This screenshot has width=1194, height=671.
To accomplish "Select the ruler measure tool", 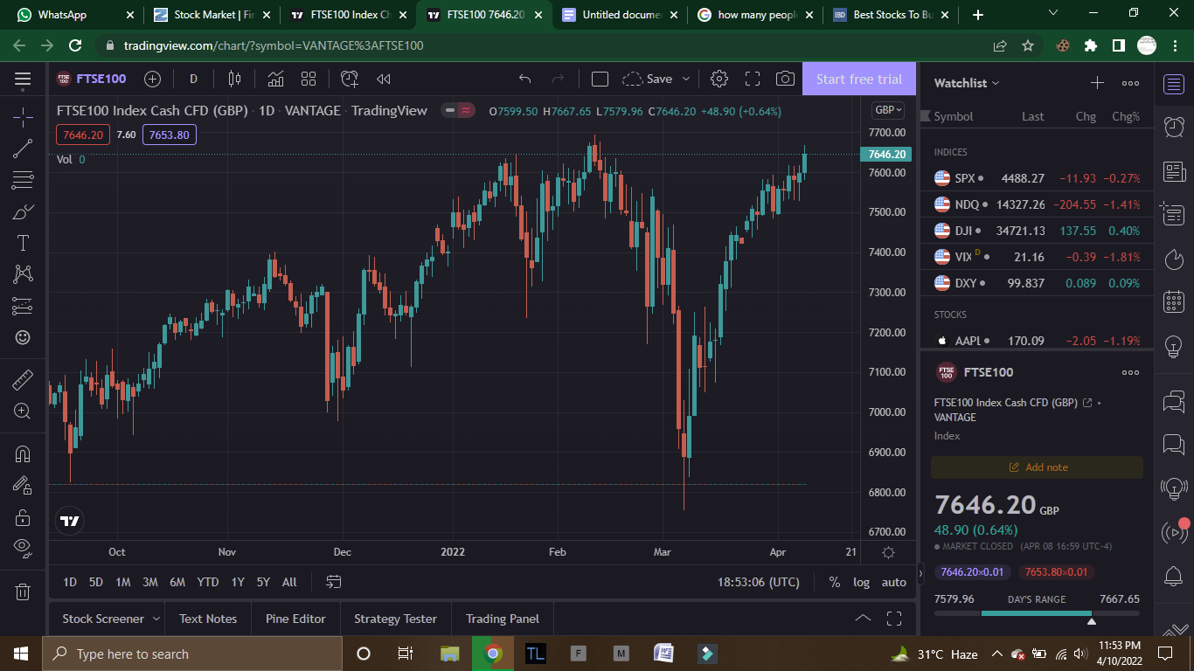I will [23, 379].
